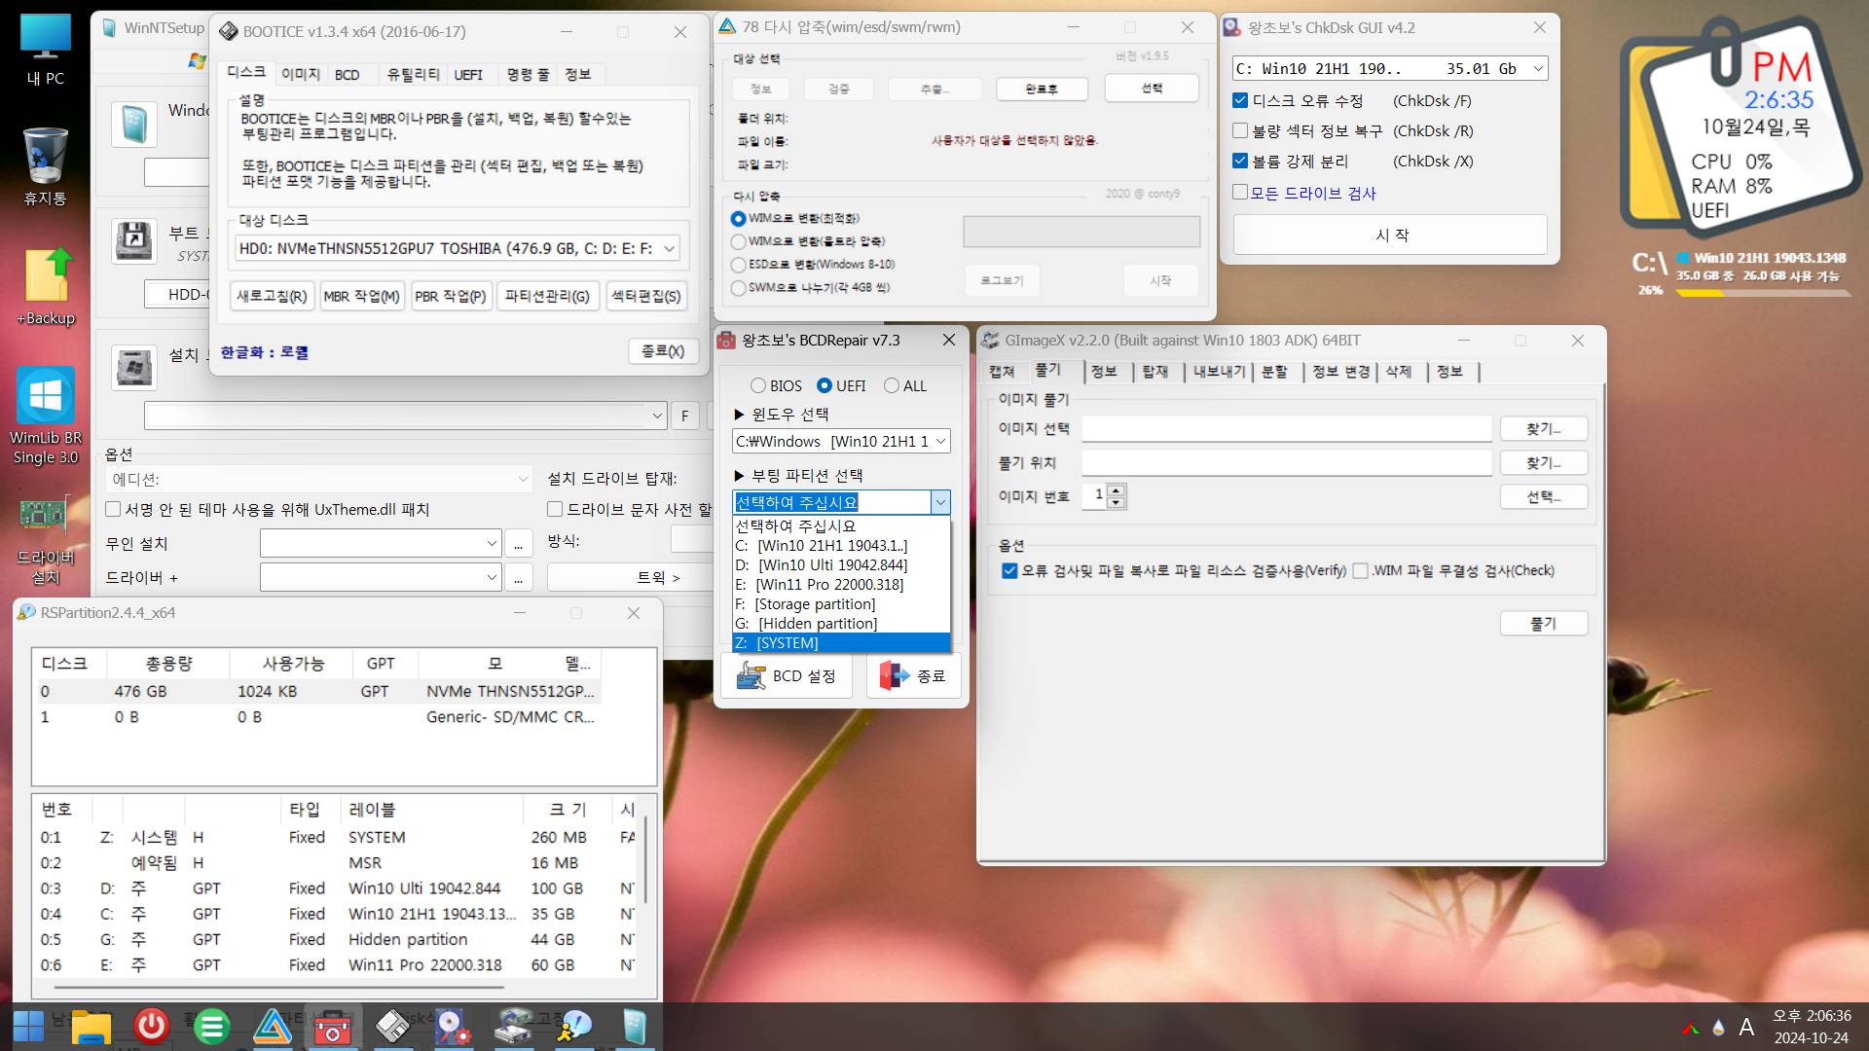
Task: Open the drive imaging icon in taskbar
Action: [x=513, y=1026]
